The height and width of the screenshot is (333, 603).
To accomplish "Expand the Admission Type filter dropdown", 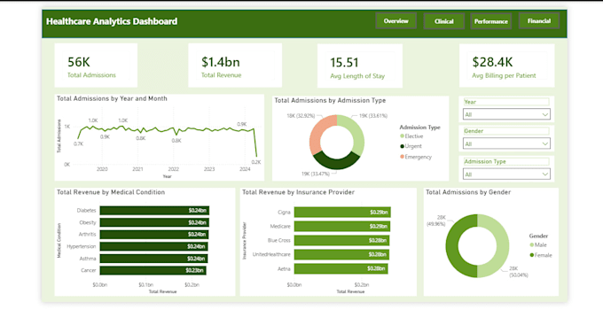I will coord(506,174).
